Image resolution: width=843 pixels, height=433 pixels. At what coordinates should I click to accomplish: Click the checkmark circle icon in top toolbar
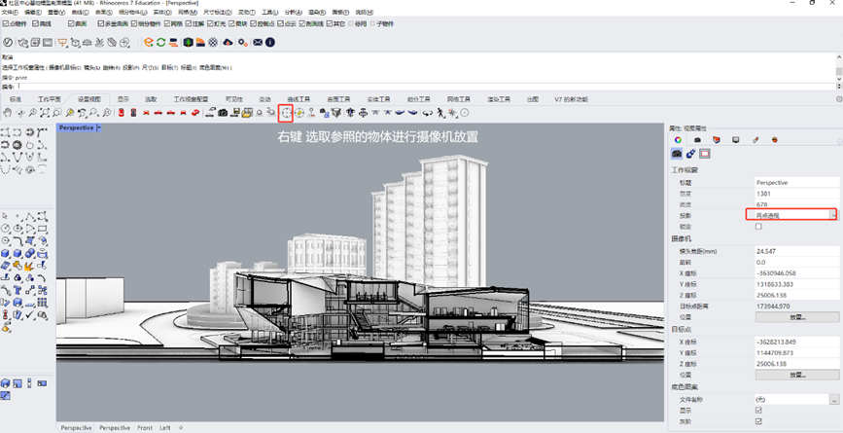coord(8,42)
